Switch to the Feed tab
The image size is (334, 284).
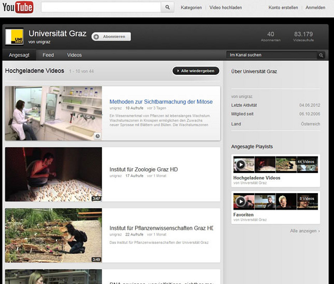point(48,55)
